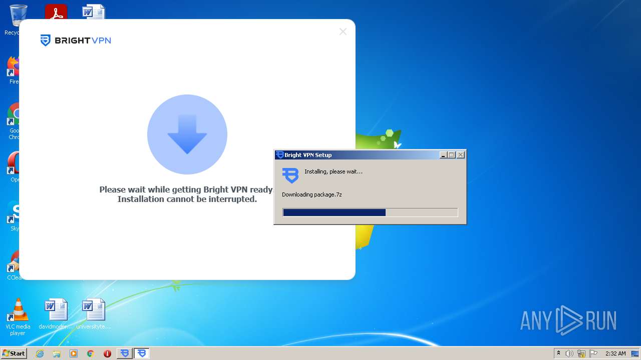Switch to the second Bright VPN taskbar button

tap(142, 353)
